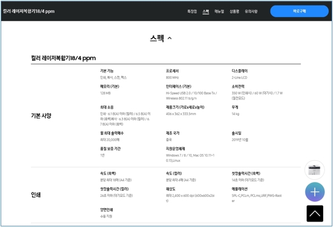Screen dimensions: 333x227
Task: Click the 14 kg weight value
Action: (235, 113)
